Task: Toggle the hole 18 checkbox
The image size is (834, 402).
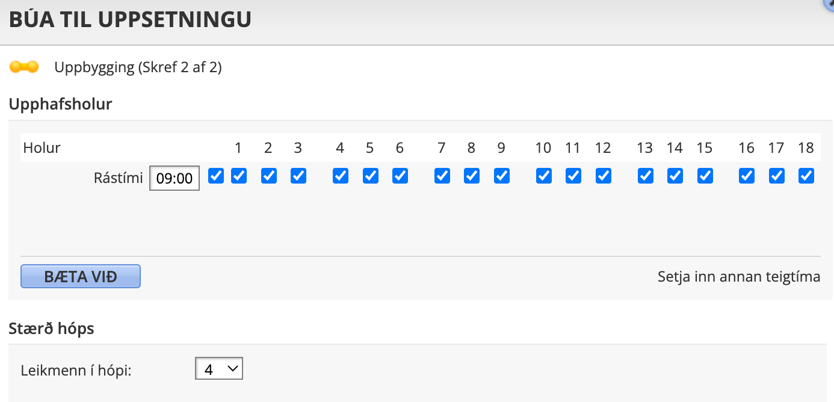Action: point(806,176)
